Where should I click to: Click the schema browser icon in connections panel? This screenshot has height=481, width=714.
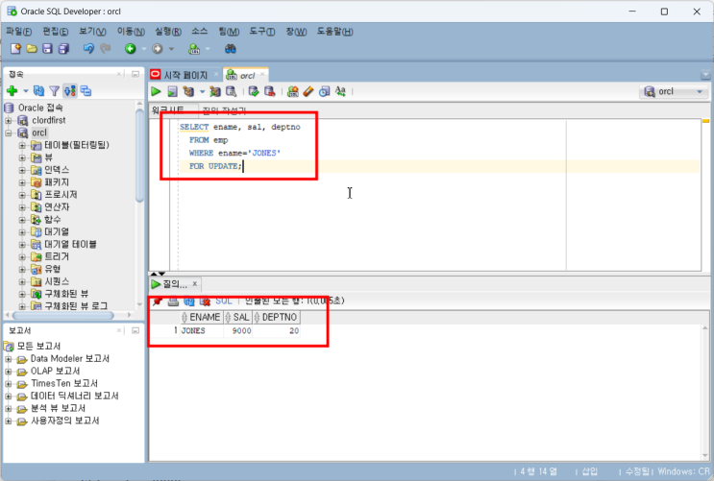[70, 91]
